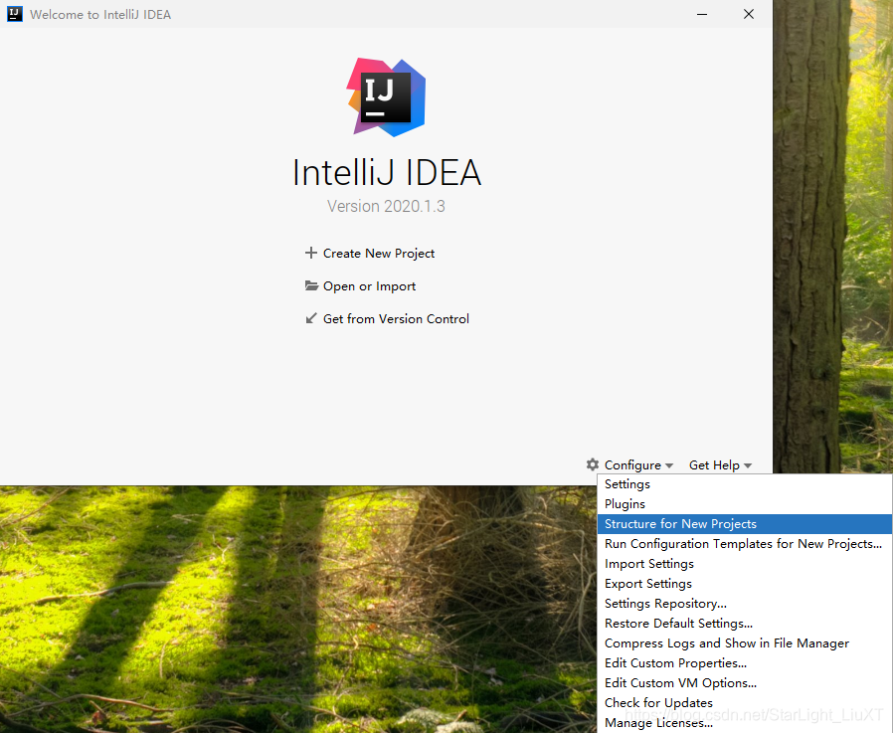Select Compress Logs and Show in File Manager
This screenshot has height=733, width=893.
[745, 643]
